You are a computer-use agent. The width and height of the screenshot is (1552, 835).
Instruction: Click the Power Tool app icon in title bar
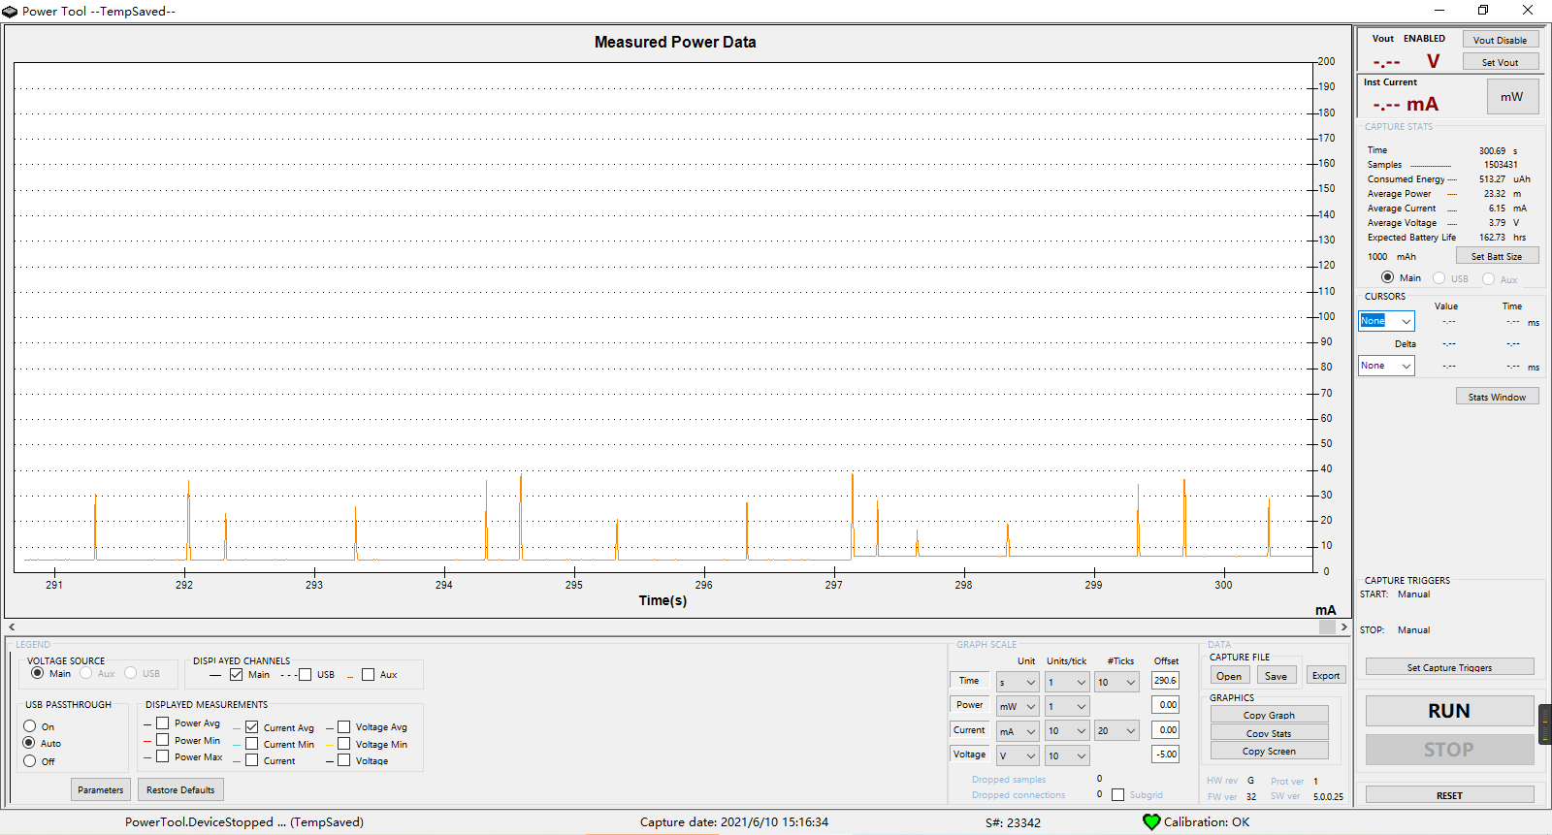[x=10, y=11]
